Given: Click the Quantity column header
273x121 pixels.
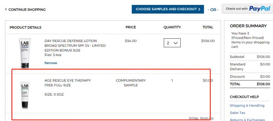Looking at the screenshot, I should click(172, 27).
